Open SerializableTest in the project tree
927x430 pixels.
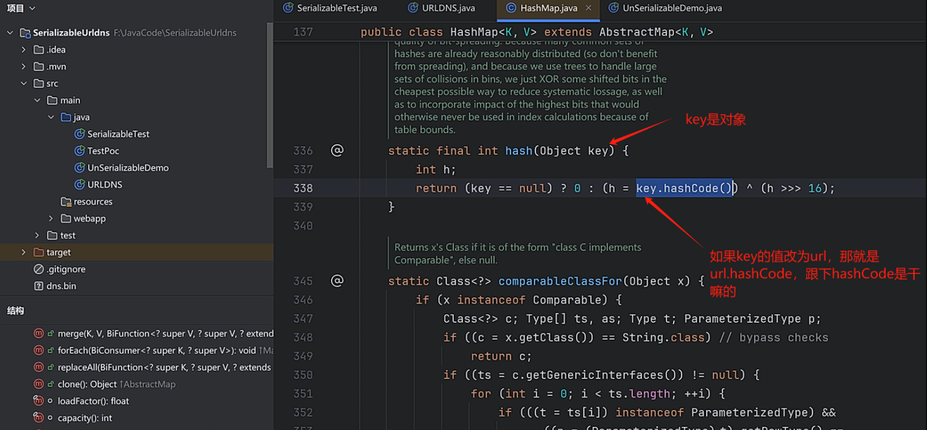[118, 134]
